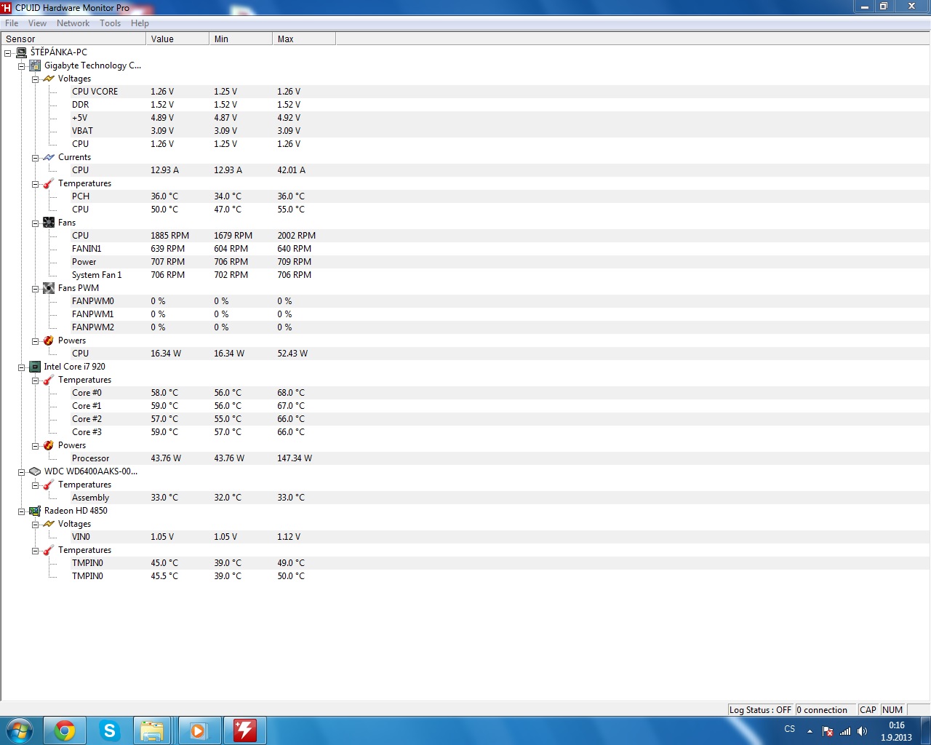
Task: Open the media player taskbar icon
Action: [x=199, y=730]
